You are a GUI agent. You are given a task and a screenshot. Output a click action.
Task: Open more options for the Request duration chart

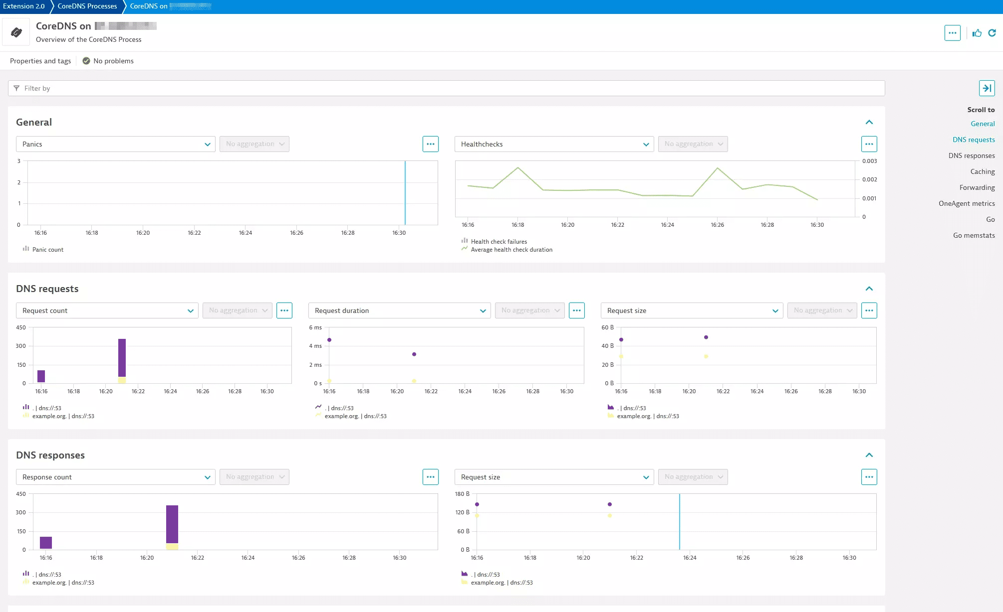[576, 310]
